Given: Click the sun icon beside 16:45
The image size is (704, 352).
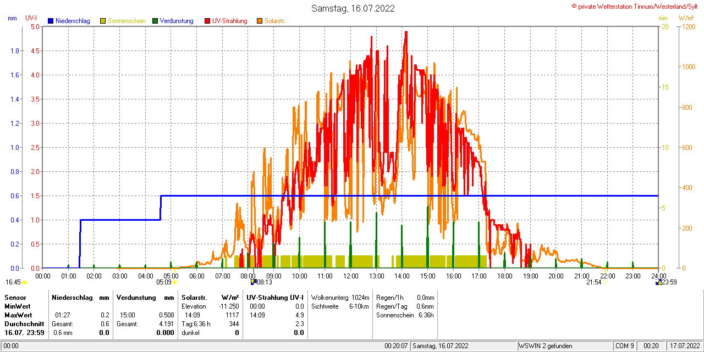Looking at the screenshot, I should pyautogui.click(x=24, y=283).
